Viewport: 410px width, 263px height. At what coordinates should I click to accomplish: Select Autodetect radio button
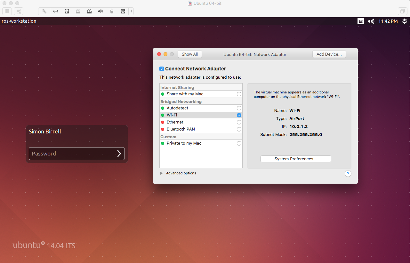coord(239,108)
